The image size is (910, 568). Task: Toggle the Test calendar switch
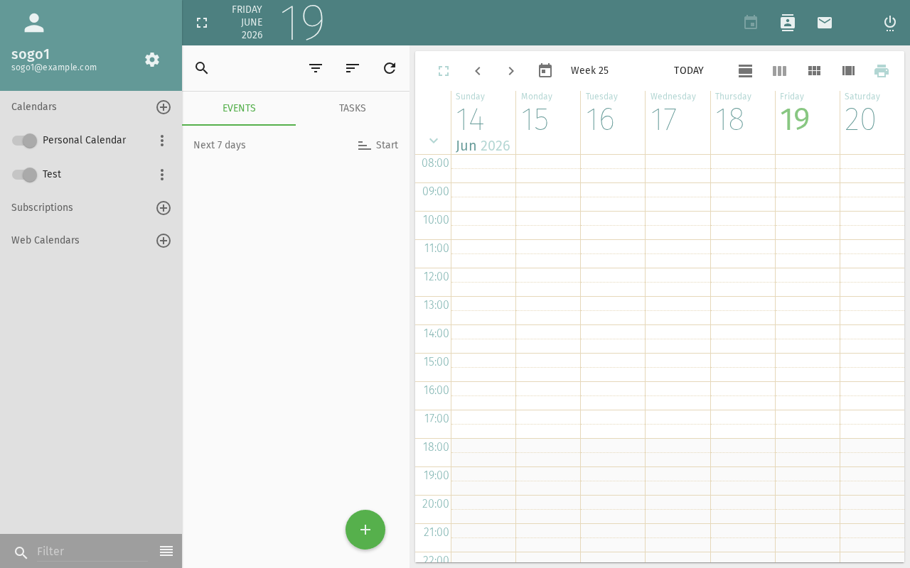[x=24, y=175]
